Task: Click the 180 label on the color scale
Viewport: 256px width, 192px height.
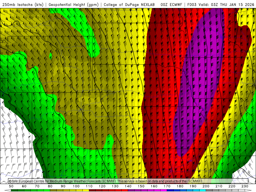Action: pyautogui.click(x=180, y=186)
